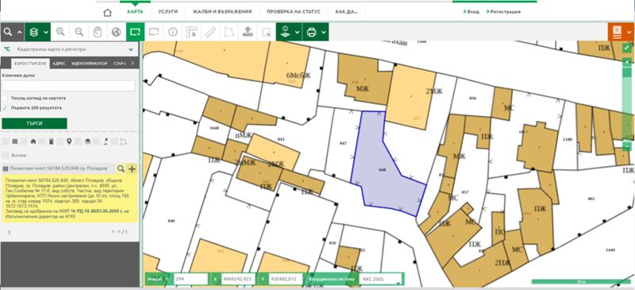The image size is (635, 290).
Task: Click the zoom slider minus button
Action: 627,146
